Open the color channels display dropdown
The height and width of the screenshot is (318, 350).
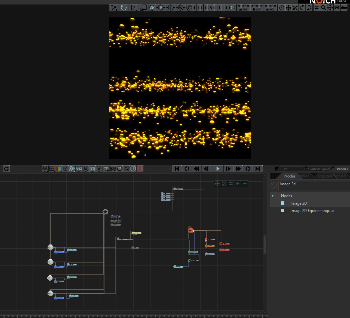tap(58, 169)
